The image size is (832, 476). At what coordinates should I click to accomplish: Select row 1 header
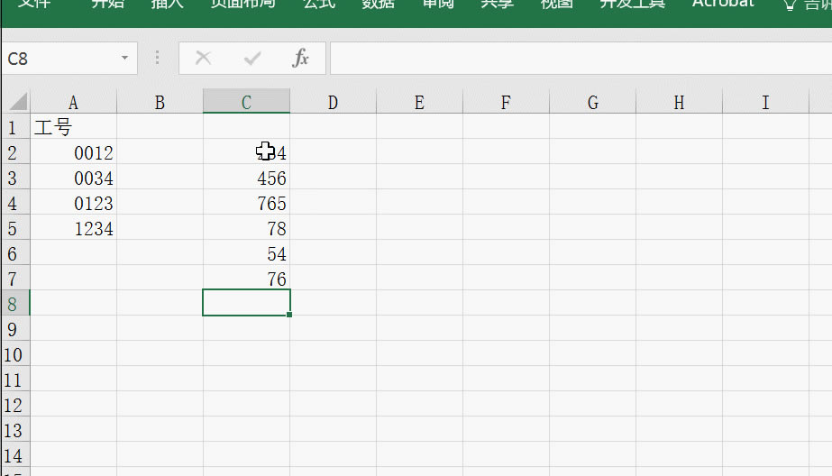pos(15,127)
